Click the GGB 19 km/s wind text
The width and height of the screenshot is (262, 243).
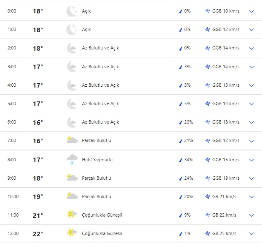coord(226,178)
